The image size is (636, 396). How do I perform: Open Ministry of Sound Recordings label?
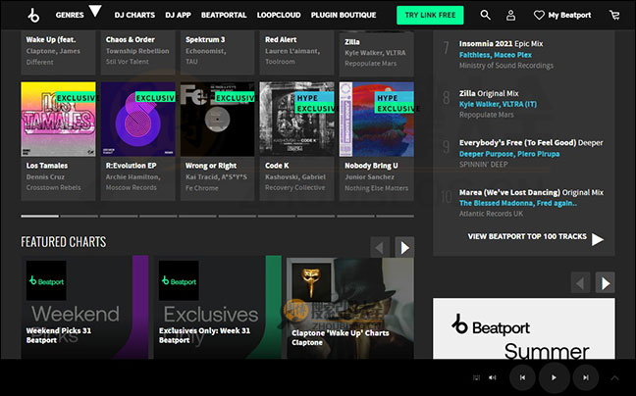click(506, 66)
